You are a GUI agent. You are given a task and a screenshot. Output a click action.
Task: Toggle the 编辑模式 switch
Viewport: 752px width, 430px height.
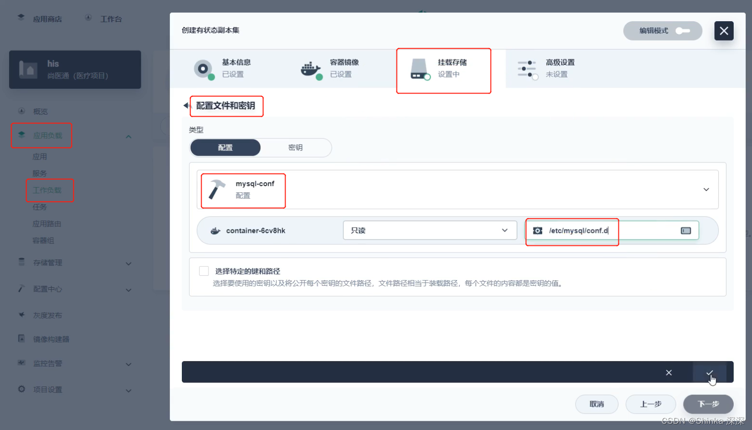click(x=683, y=31)
